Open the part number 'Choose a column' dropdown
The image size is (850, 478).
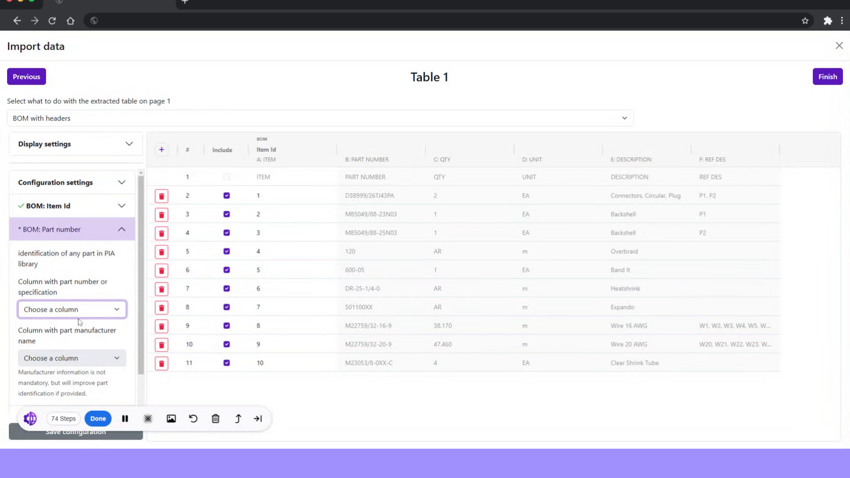[72, 309]
